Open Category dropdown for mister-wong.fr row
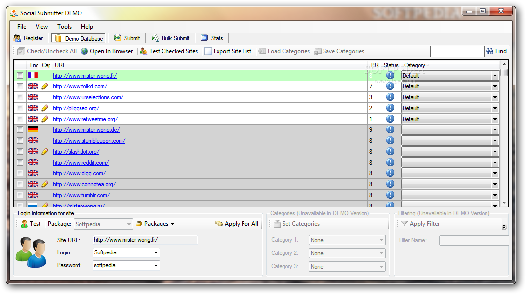The width and height of the screenshot is (526, 294). click(x=495, y=76)
